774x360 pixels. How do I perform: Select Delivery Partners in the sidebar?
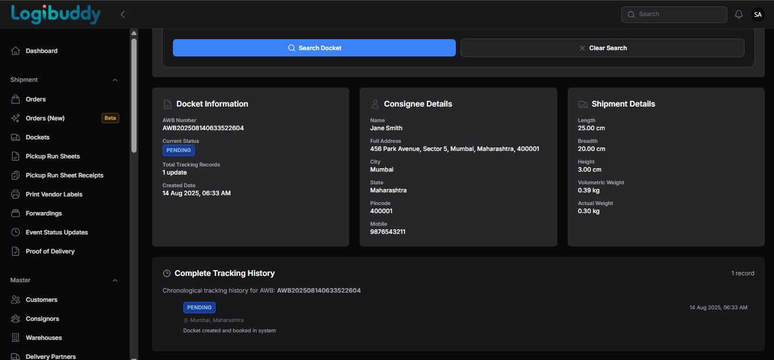[x=50, y=356]
